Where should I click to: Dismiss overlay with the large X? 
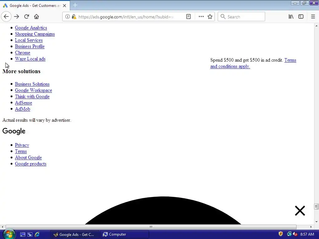(x=300, y=211)
